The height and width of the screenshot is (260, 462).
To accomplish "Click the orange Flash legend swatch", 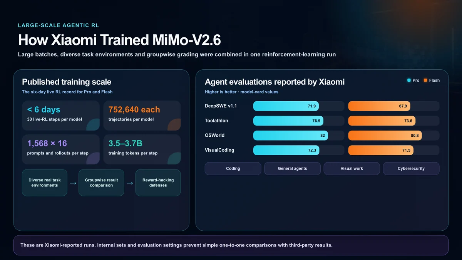I will [x=425, y=81].
